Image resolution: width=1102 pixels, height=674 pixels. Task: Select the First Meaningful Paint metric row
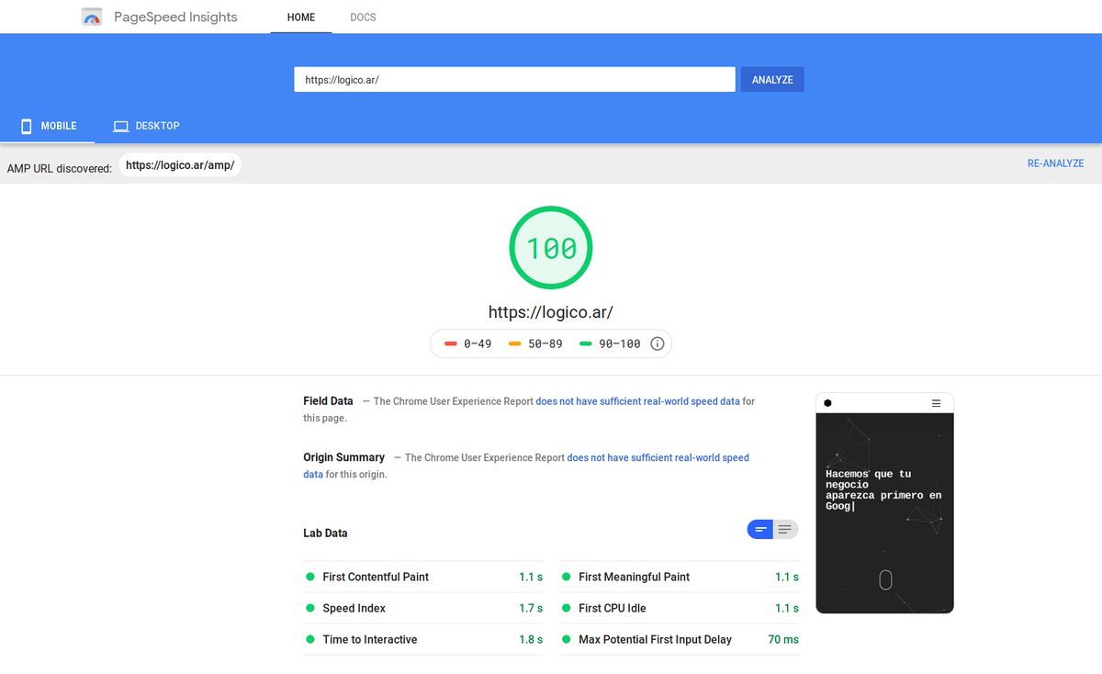coord(680,577)
